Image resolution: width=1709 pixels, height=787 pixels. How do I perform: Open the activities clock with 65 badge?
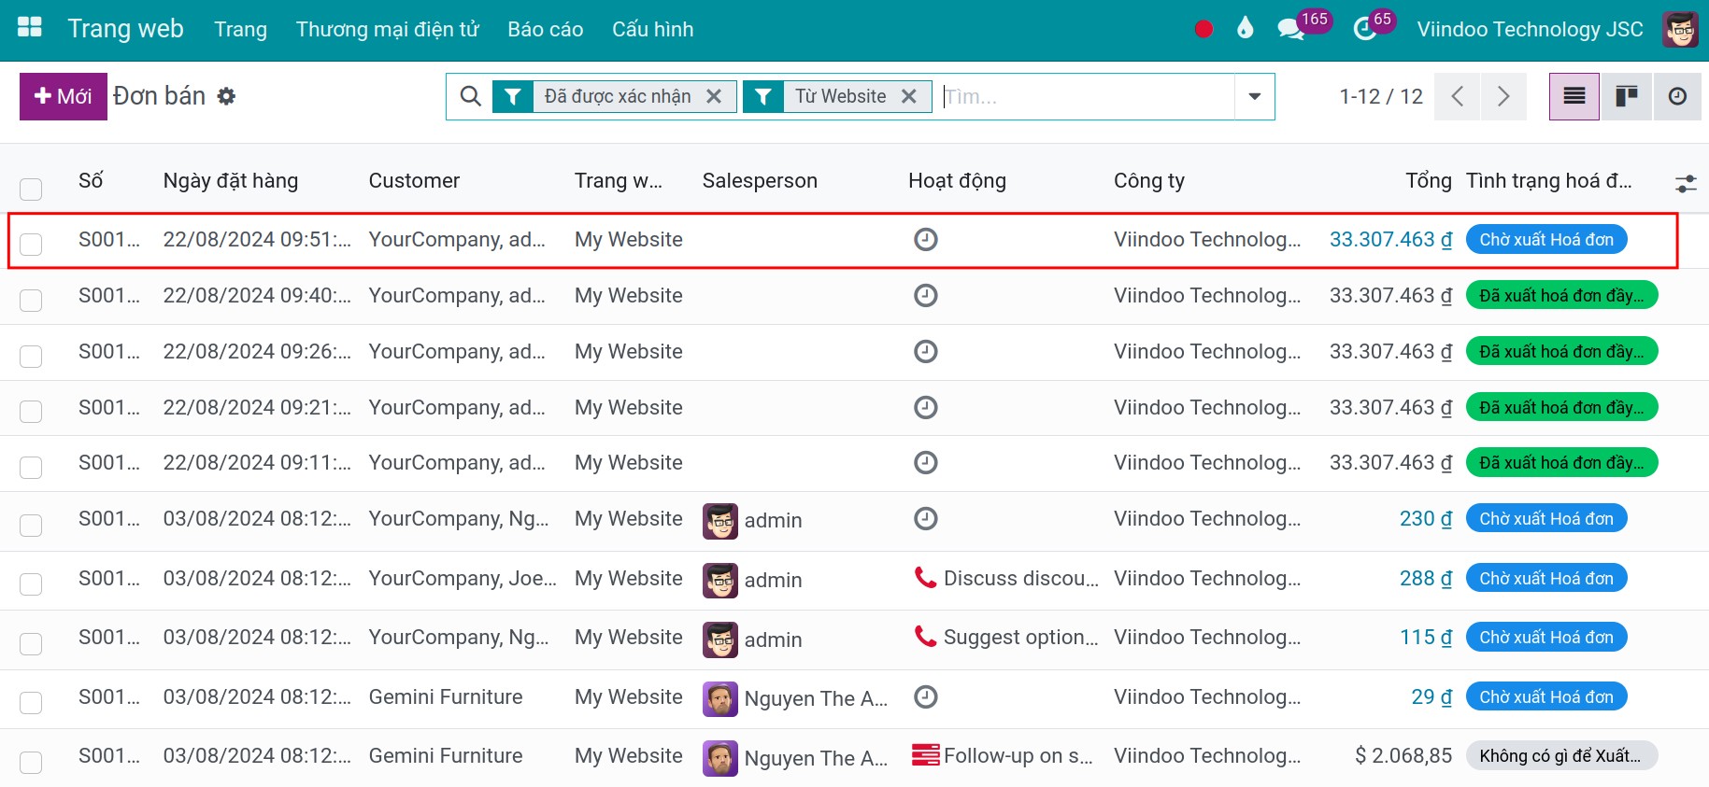pyautogui.click(x=1365, y=29)
